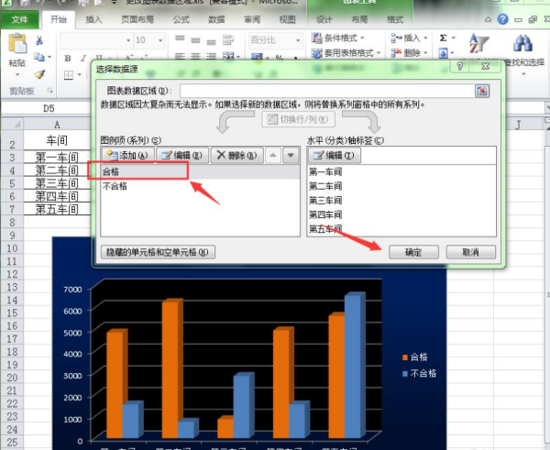Click the Wrap Text icon
Screen dimensions: 550x450
pos(228,39)
